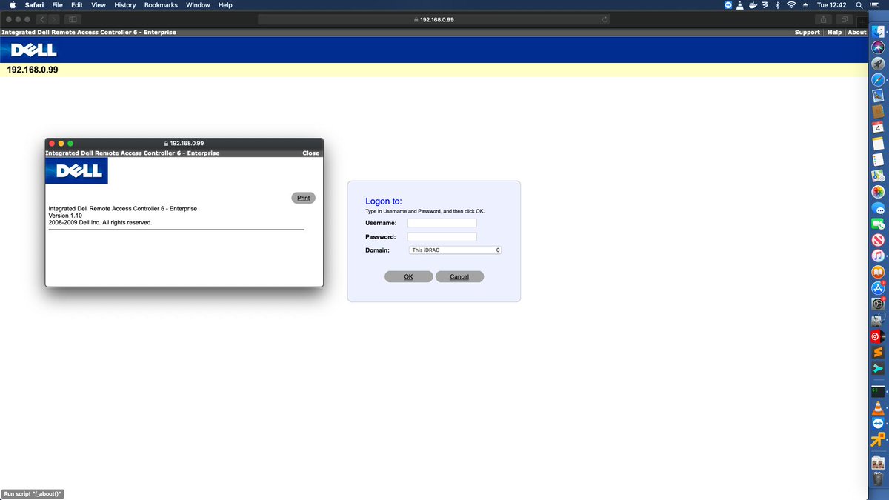The image size is (889, 500).
Task: Click Safari sidebar toggle button
Action: [73, 19]
